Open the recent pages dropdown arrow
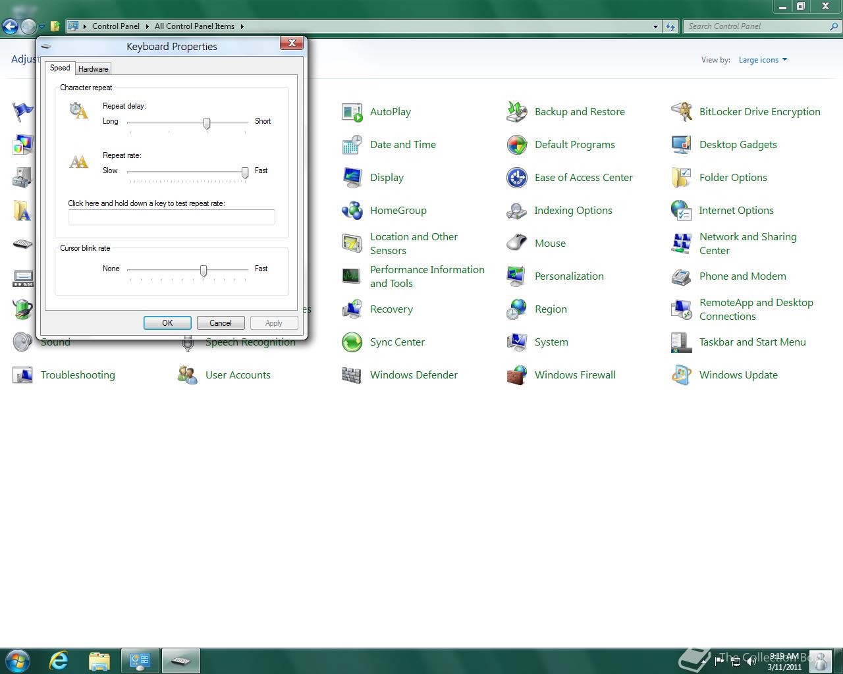Image resolution: width=843 pixels, height=674 pixels. pos(41,27)
